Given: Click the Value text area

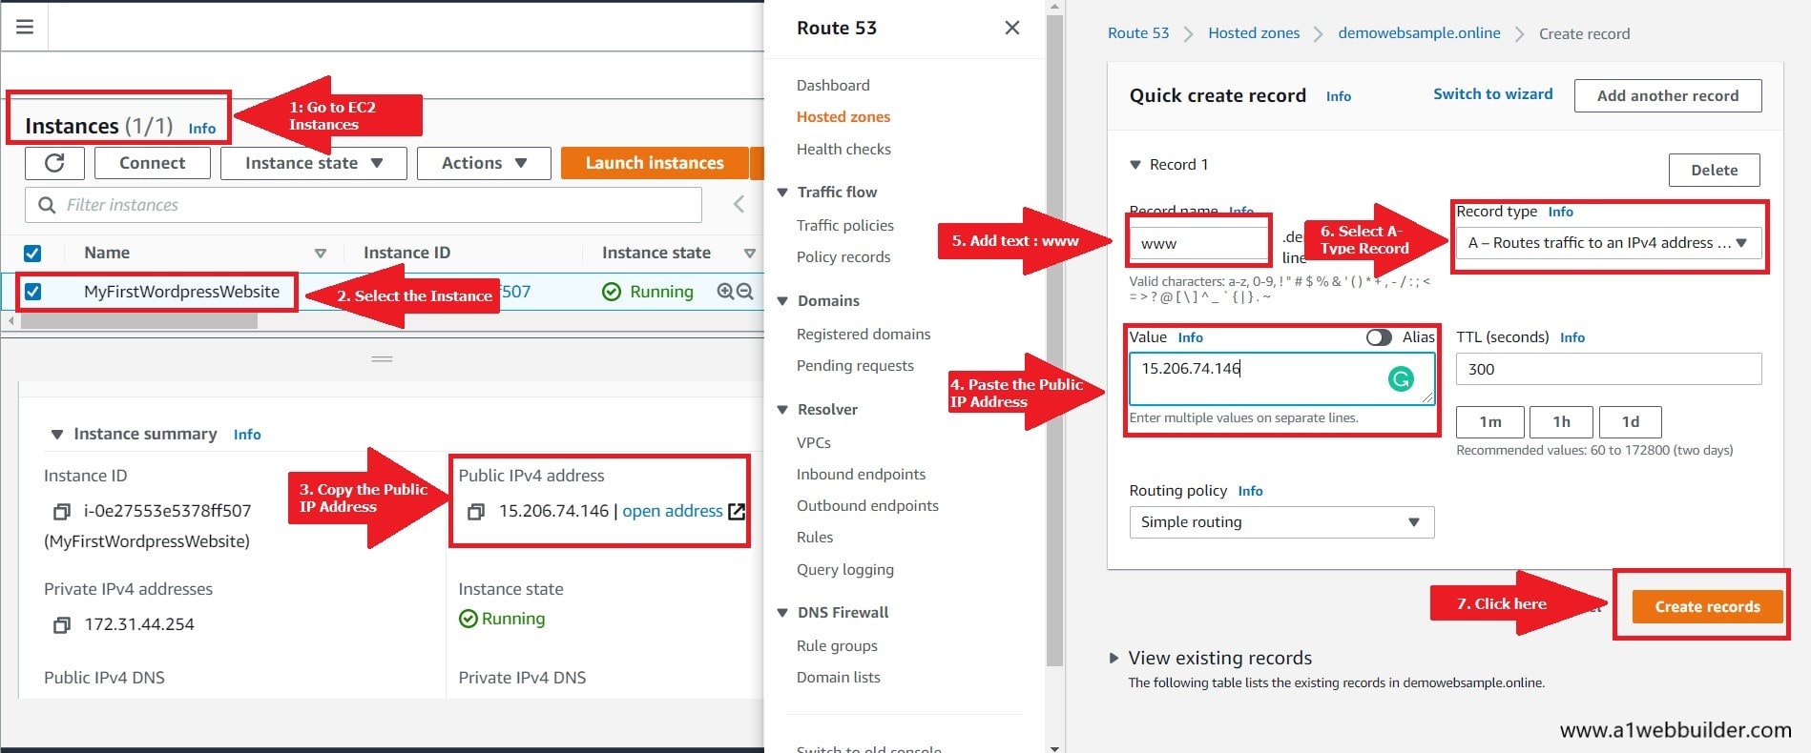Looking at the screenshot, I should (x=1281, y=378).
